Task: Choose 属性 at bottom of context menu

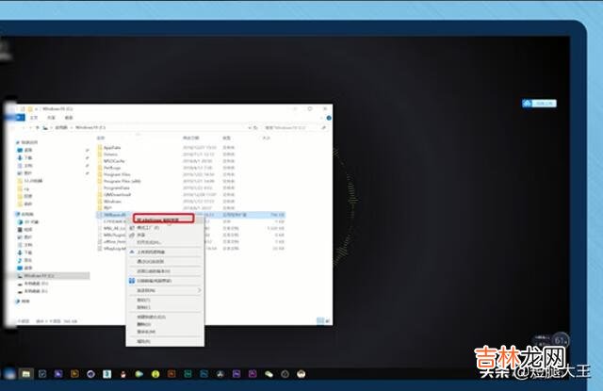Action: pos(143,341)
